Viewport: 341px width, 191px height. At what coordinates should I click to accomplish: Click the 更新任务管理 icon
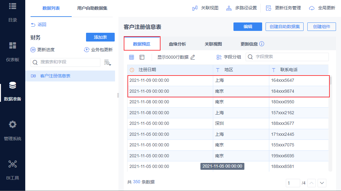(269, 8)
